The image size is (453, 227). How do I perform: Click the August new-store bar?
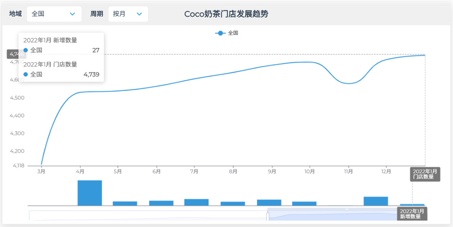pos(233,203)
